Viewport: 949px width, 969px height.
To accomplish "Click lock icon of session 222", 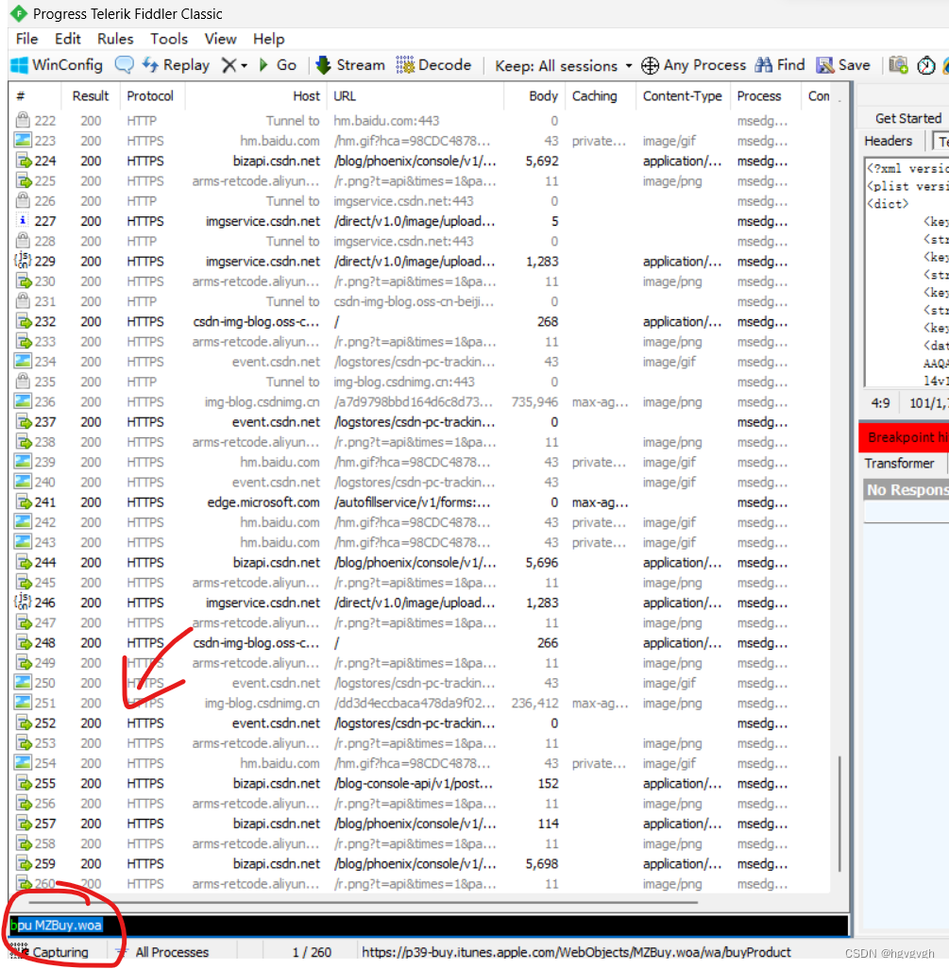I will (23, 120).
